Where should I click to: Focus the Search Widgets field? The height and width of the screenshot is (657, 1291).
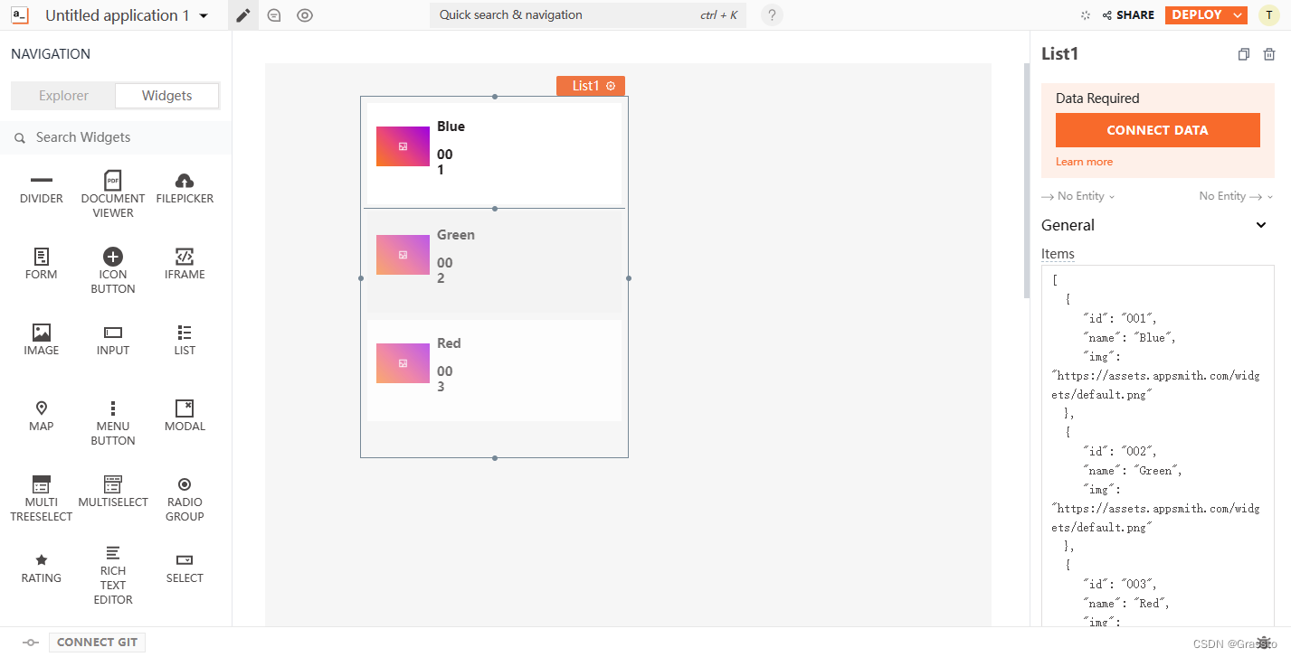116,137
